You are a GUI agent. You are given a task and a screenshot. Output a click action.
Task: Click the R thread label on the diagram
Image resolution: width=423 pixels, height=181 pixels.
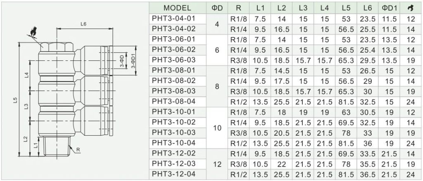pyautogui.click(x=78, y=150)
